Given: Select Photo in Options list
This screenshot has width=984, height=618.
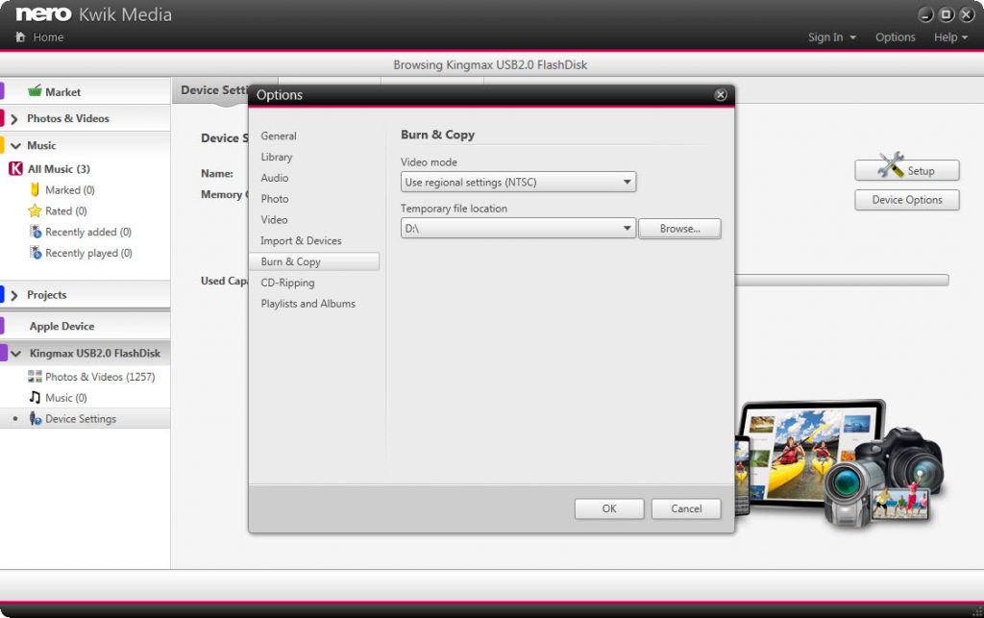Looking at the screenshot, I should point(275,199).
